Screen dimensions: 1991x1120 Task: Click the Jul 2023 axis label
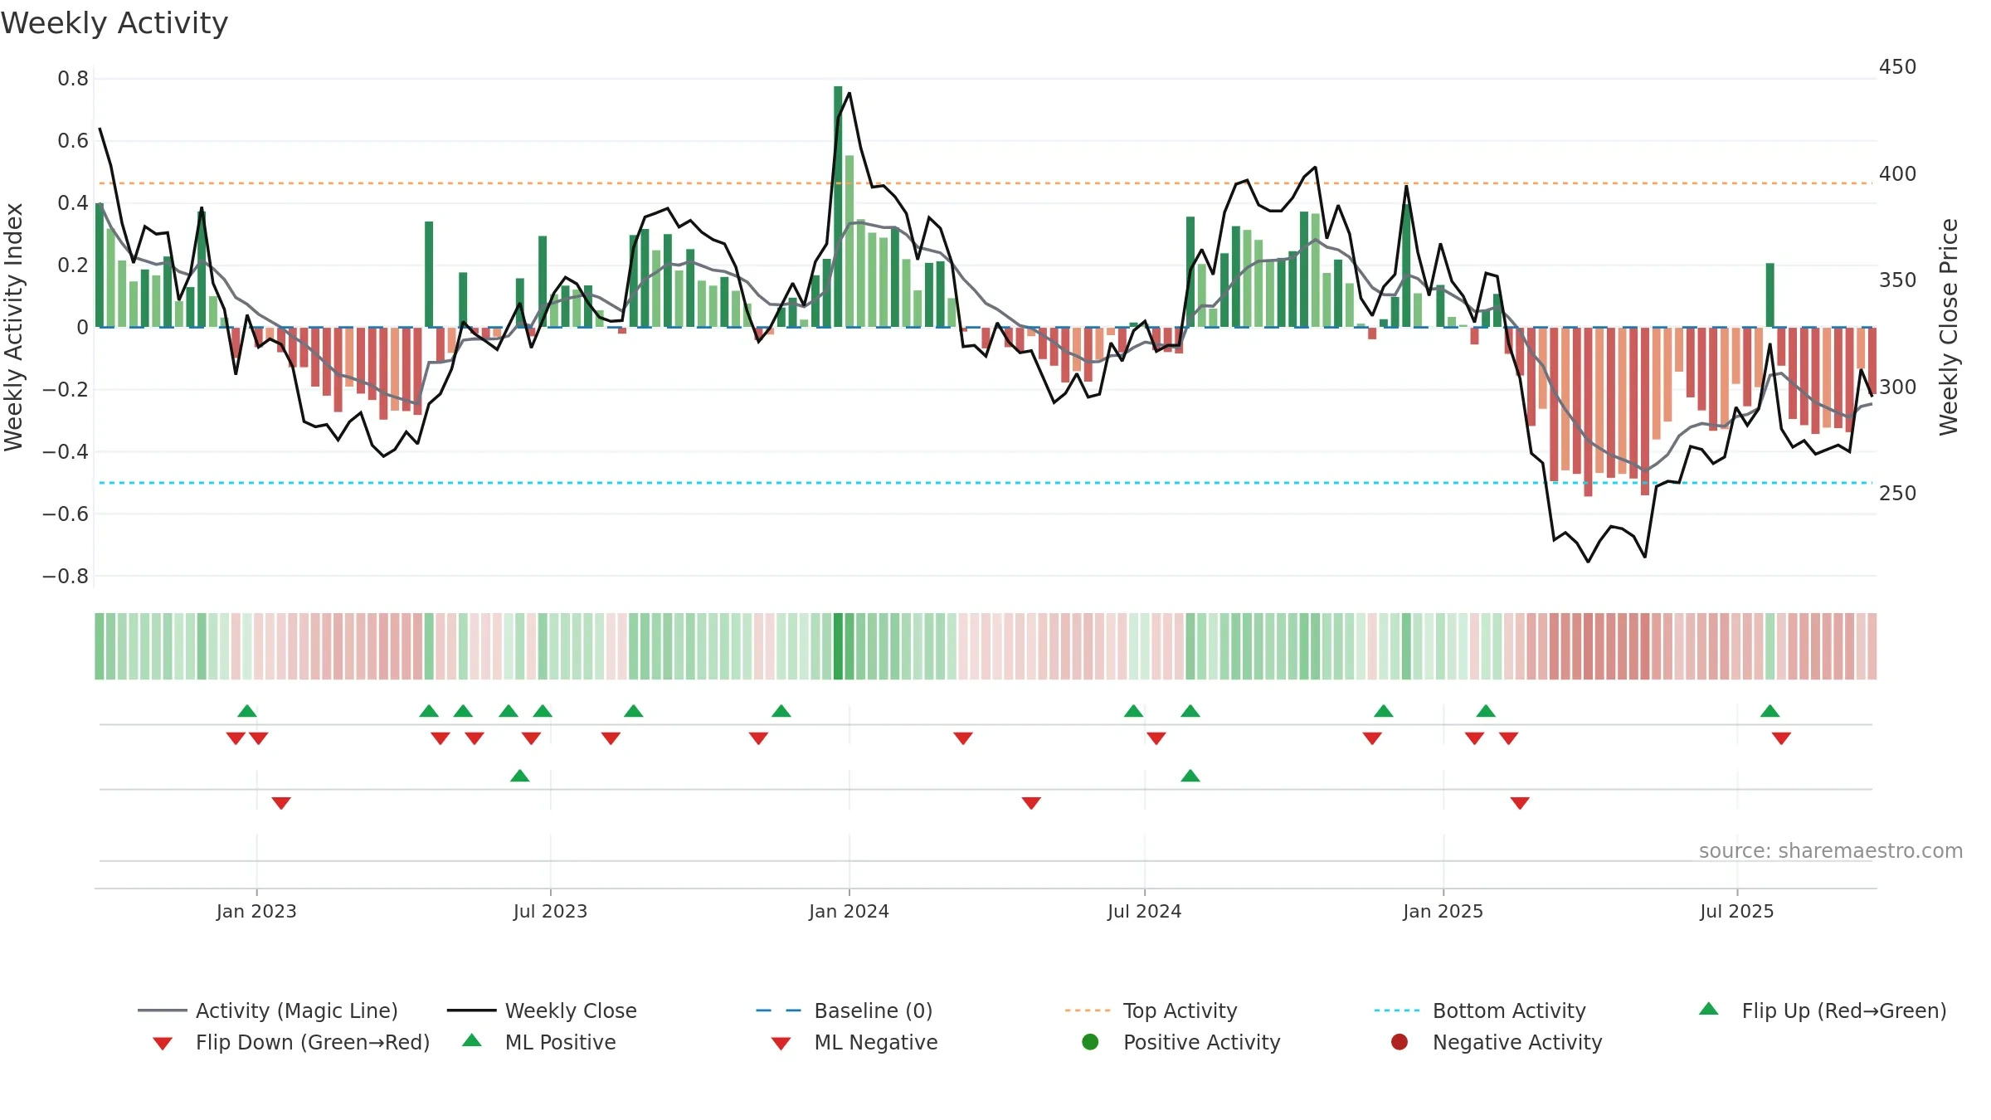point(550,911)
